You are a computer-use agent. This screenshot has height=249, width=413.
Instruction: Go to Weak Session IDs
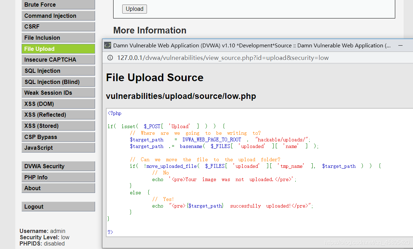pyautogui.click(x=58, y=93)
